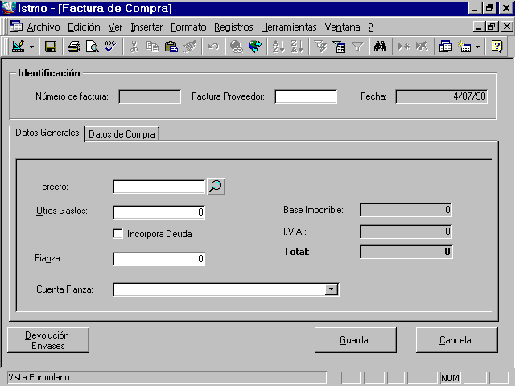Click the Otros Gastos input field
Image resolution: width=515 pixels, height=386 pixels.
point(159,212)
